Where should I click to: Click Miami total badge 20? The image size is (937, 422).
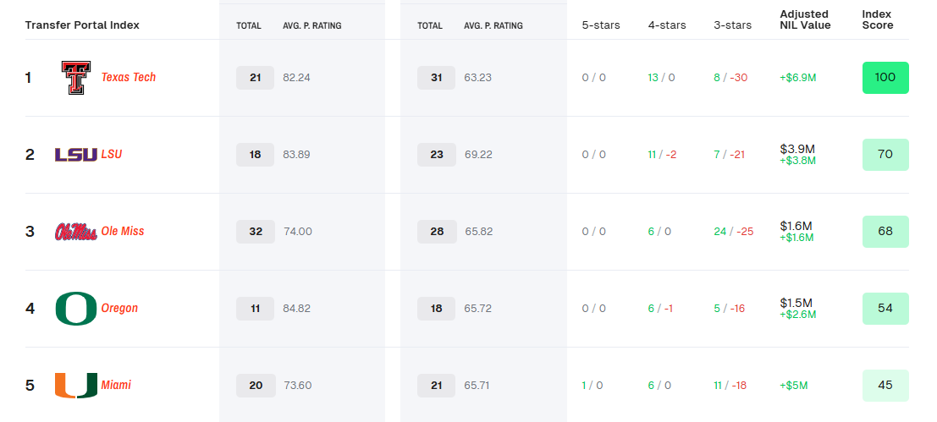tap(256, 386)
